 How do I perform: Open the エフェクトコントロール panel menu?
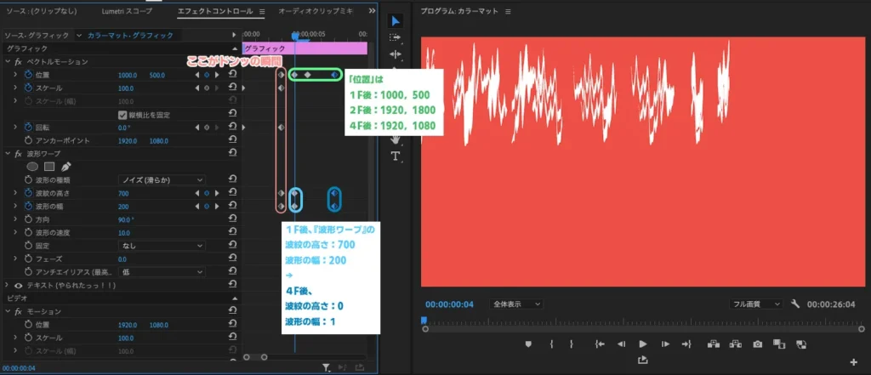(262, 11)
